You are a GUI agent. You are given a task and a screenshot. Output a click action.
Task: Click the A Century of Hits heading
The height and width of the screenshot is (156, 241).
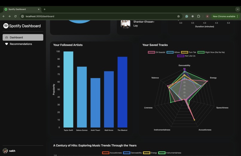pyautogui.click(x=95, y=146)
